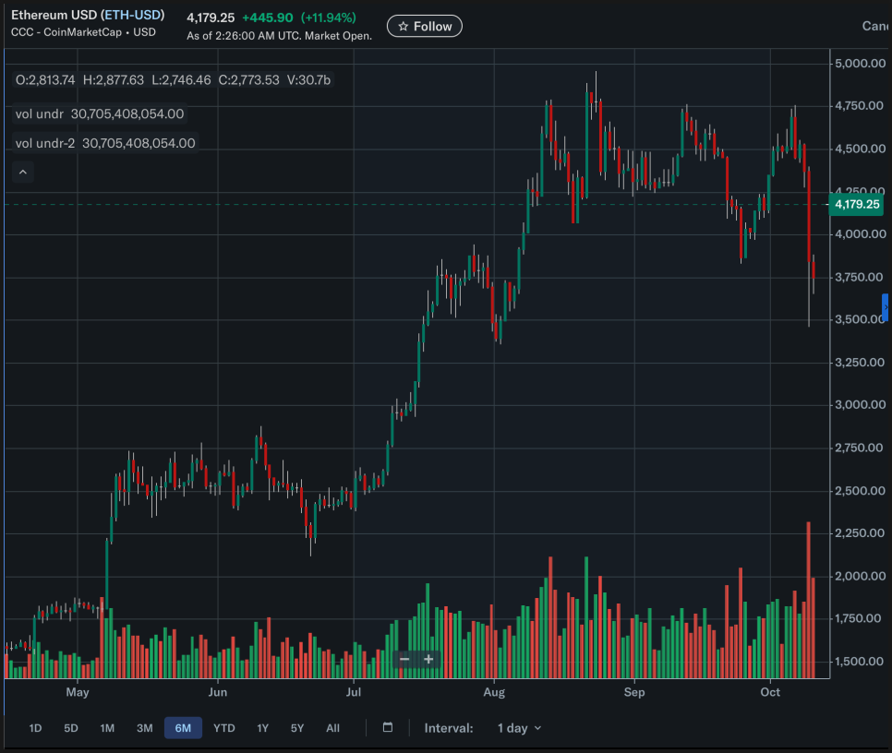
Task: Click the active 6M range button
Action: click(x=183, y=728)
